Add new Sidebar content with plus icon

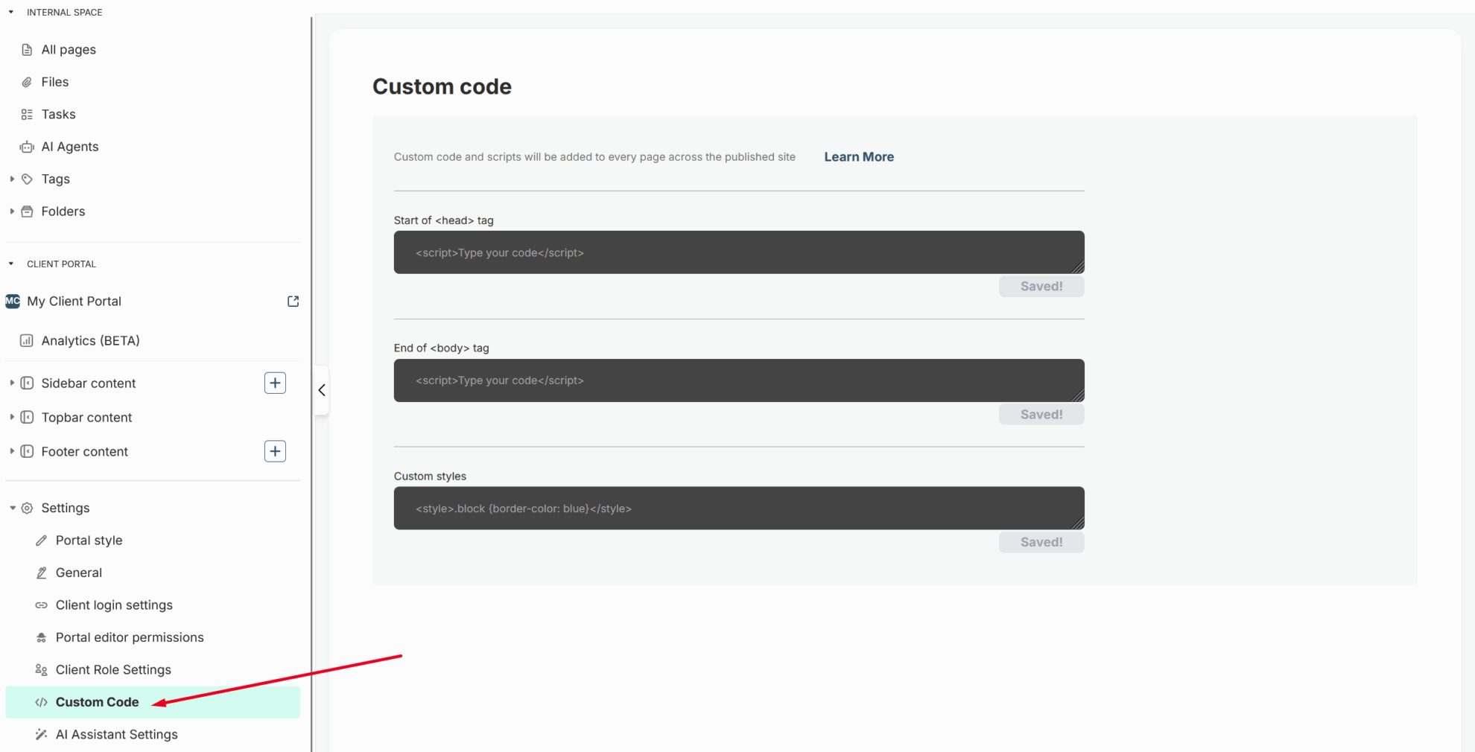tap(275, 383)
